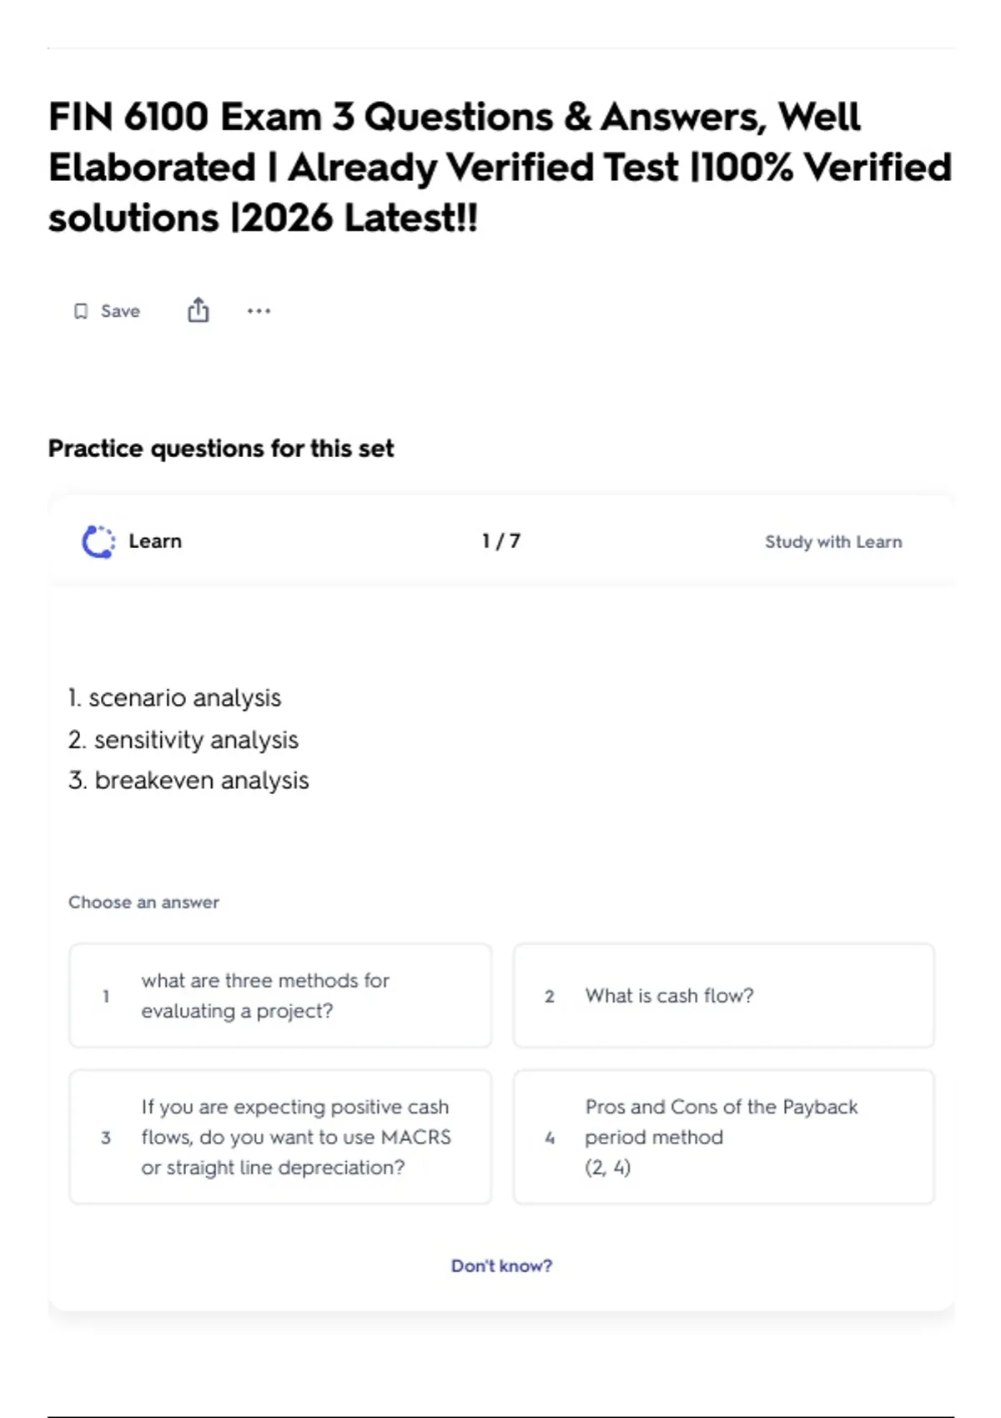1001x1418 pixels.
Task: Click the 1 / 7 progress counter
Action: 501,541
